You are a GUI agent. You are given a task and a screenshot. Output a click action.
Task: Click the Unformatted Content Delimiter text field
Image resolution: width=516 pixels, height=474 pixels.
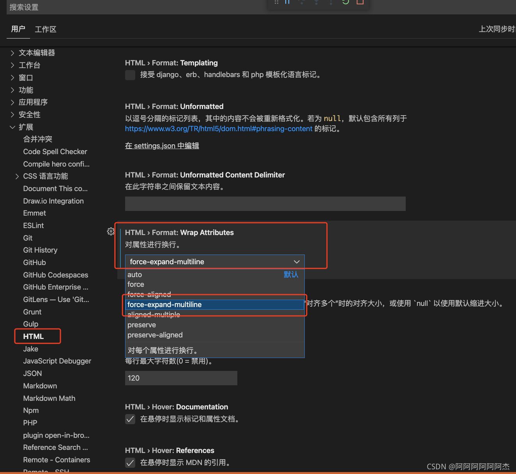(265, 204)
